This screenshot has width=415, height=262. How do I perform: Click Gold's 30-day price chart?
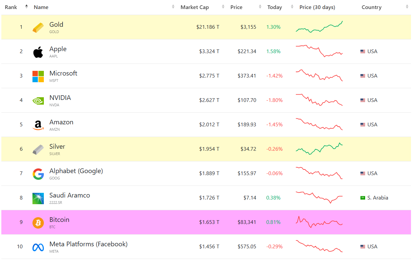319,27
